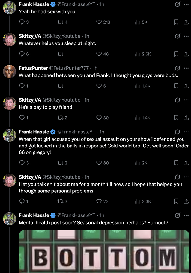Image resolution: width=191 pixels, height=273 pixels.
Task: Open Grok icon on FetusPunter's tweet
Action: coord(178,68)
